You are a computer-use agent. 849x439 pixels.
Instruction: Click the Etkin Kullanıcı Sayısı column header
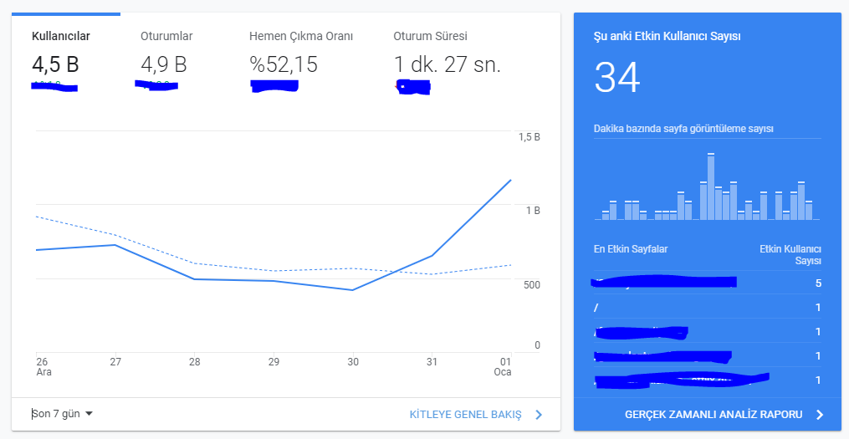tap(790, 255)
